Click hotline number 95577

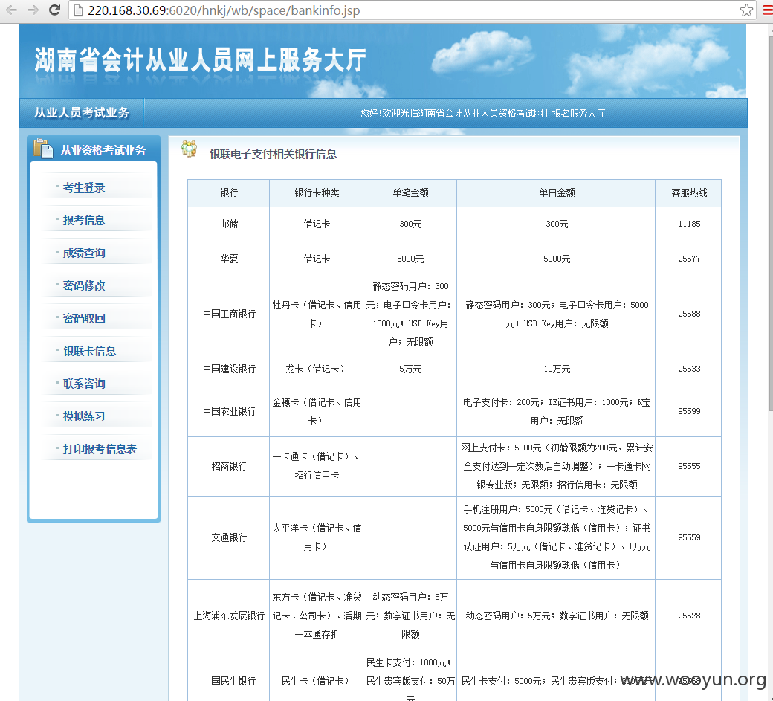[689, 259]
